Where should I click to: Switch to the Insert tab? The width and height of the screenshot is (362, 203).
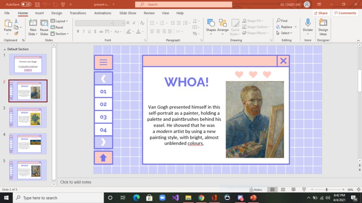point(39,13)
